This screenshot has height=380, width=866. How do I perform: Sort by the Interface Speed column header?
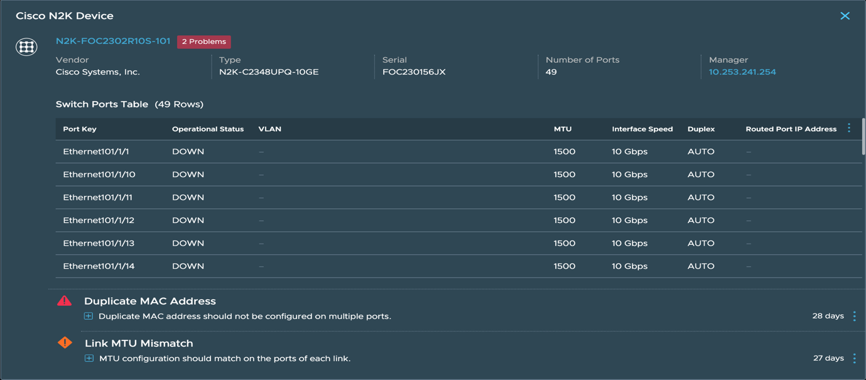(x=642, y=129)
